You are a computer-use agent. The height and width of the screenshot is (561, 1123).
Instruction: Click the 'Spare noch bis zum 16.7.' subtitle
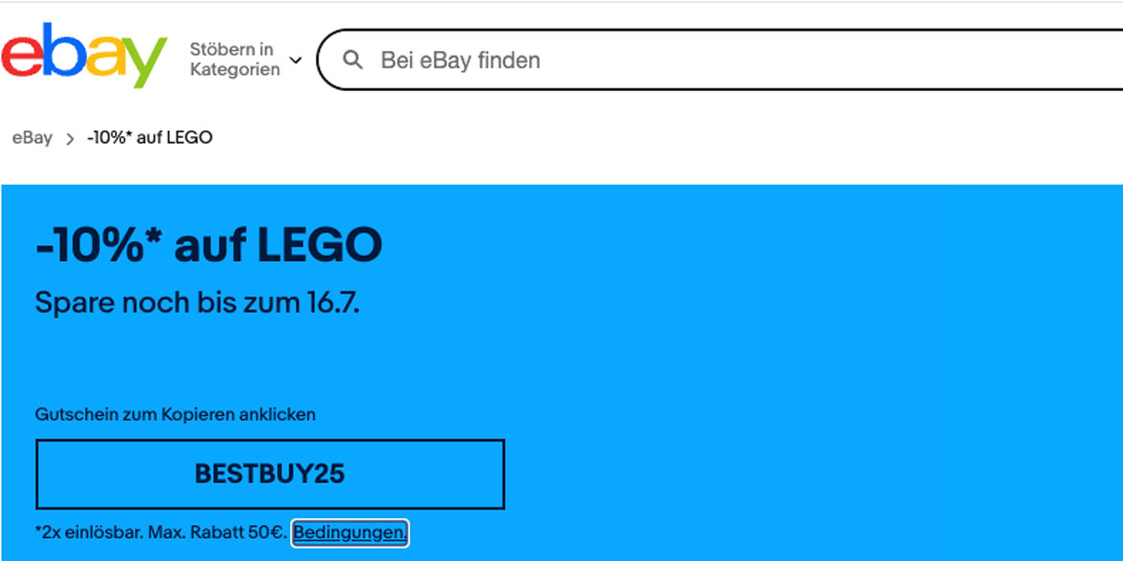click(197, 303)
